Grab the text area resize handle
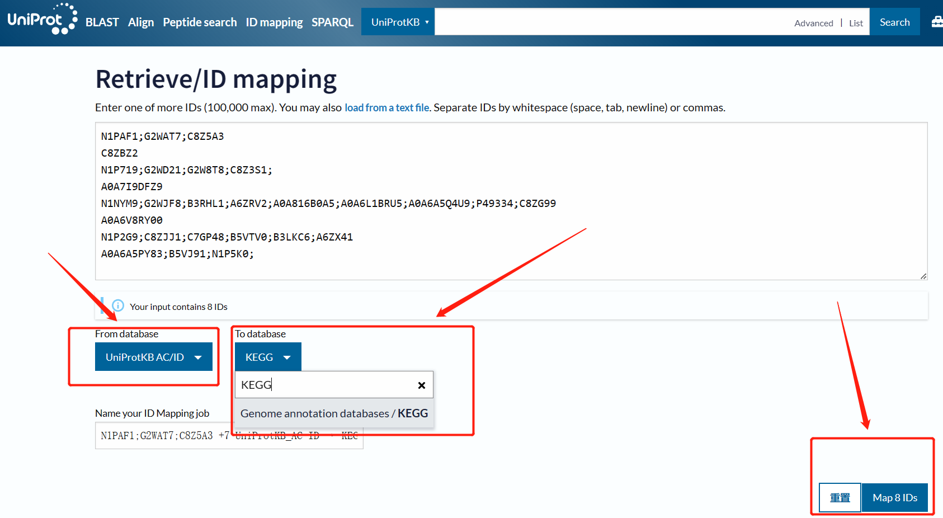Screen dimensions: 943x518 click(923, 276)
